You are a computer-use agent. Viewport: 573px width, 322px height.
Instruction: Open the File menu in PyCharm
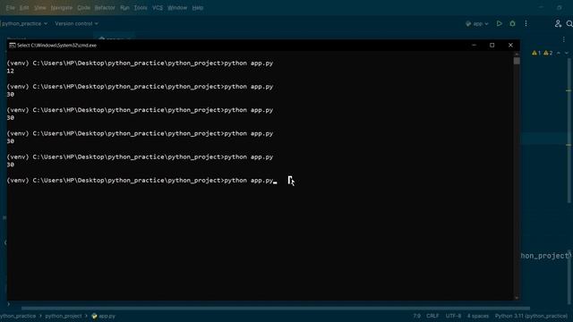pyautogui.click(x=10, y=8)
